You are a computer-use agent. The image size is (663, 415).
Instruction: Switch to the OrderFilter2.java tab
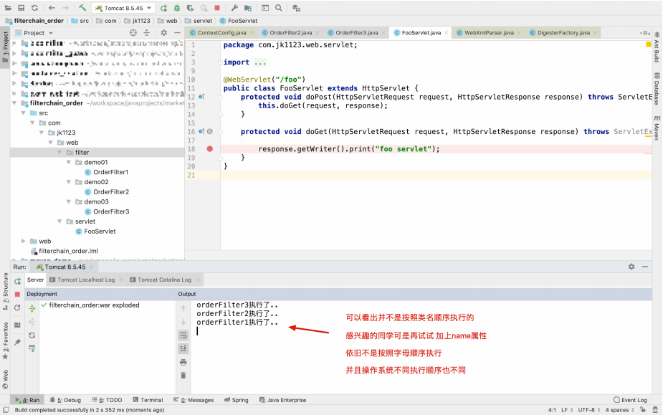click(x=290, y=32)
